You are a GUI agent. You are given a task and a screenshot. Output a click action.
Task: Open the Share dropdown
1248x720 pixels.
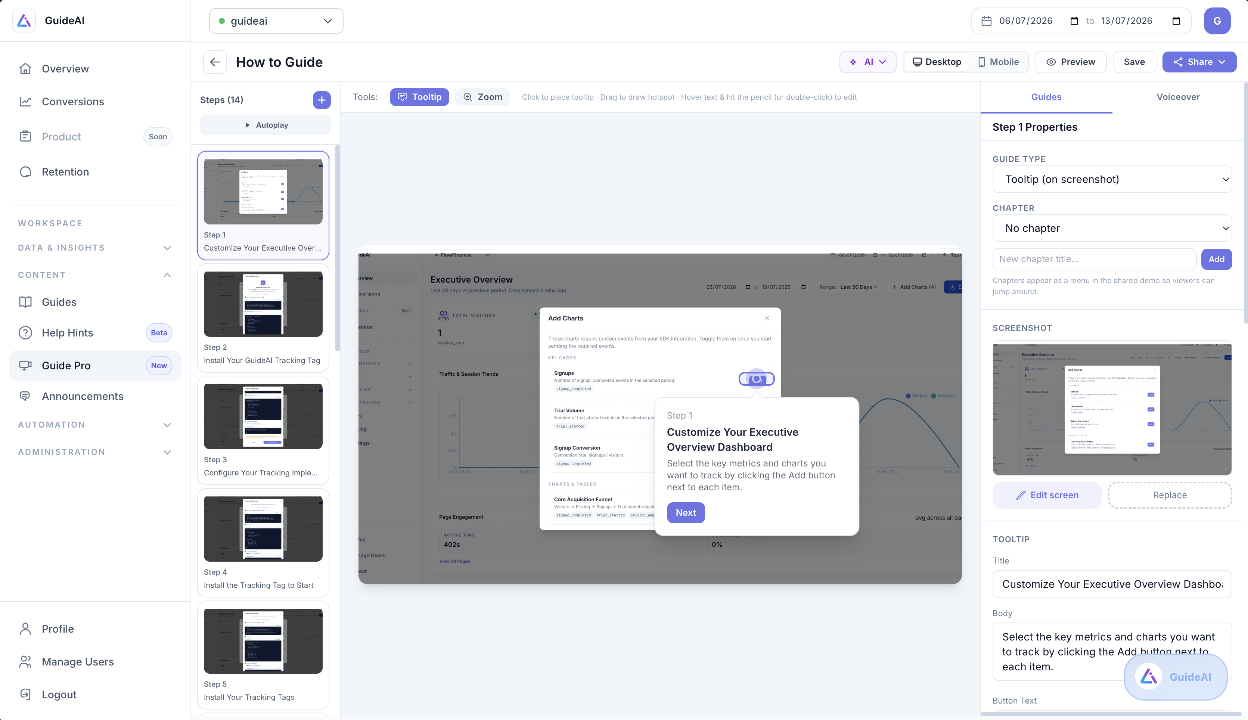[x=1199, y=62]
